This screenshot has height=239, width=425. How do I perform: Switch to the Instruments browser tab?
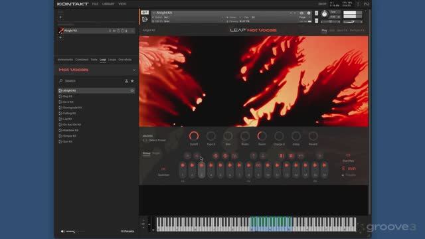coord(65,60)
